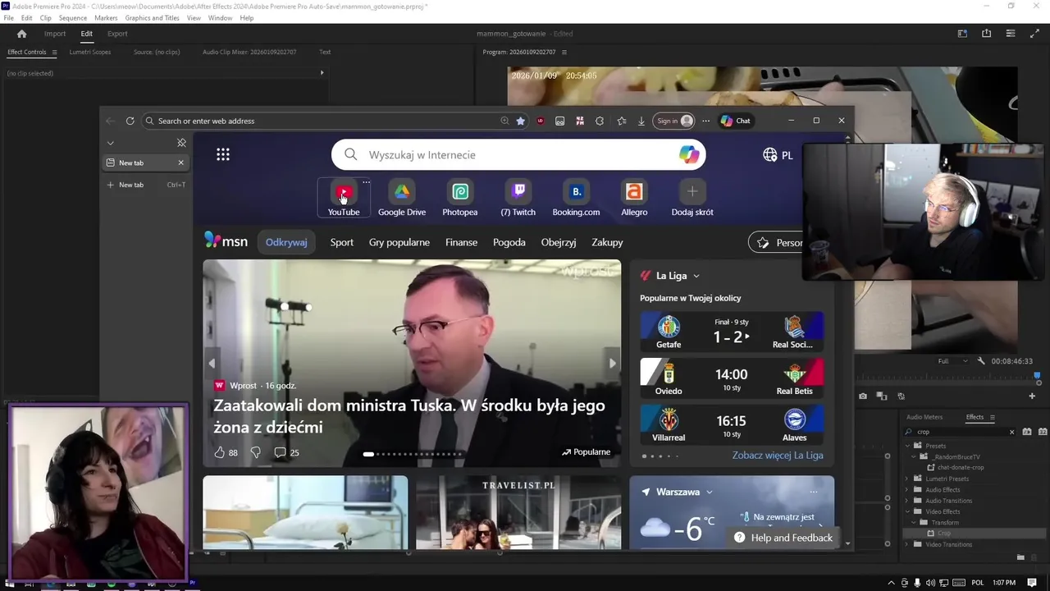Click the Copilot icon in the search box
The image size is (1050, 591).
(x=689, y=154)
